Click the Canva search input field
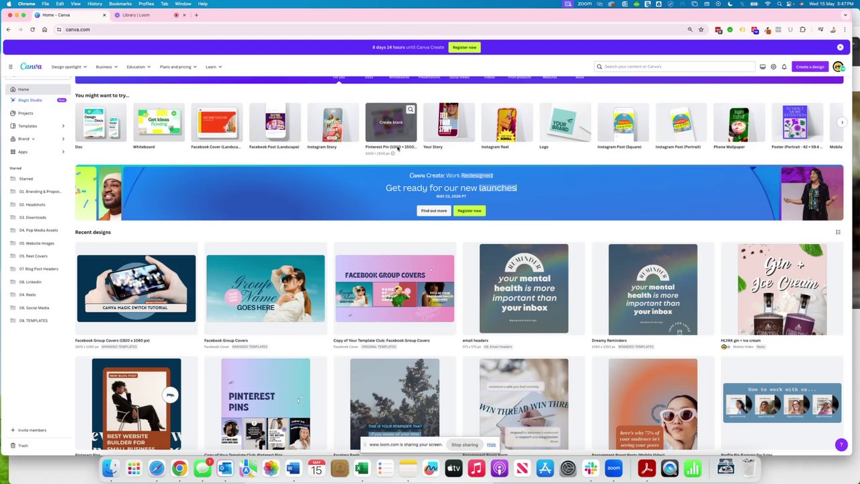The height and width of the screenshot is (484, 860). (x=675, y=67)
